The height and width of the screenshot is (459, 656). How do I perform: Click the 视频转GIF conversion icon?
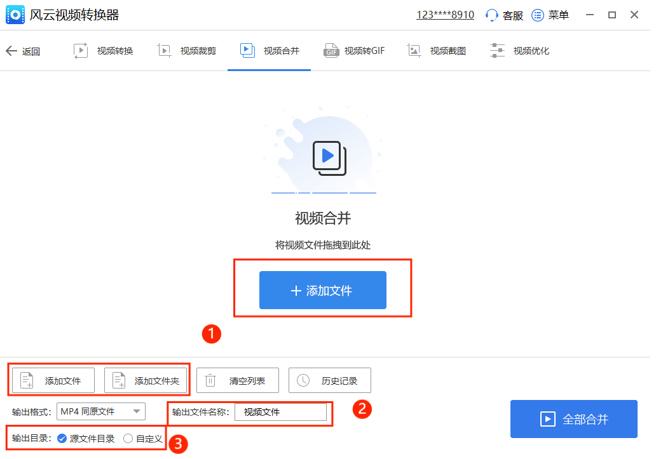[331, 50]
